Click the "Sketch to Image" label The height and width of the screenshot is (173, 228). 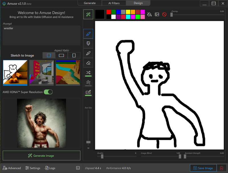[22, 55]
